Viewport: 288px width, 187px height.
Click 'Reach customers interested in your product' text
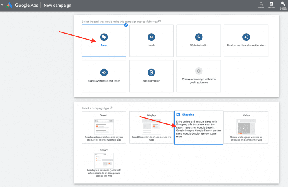pos(104,138)
